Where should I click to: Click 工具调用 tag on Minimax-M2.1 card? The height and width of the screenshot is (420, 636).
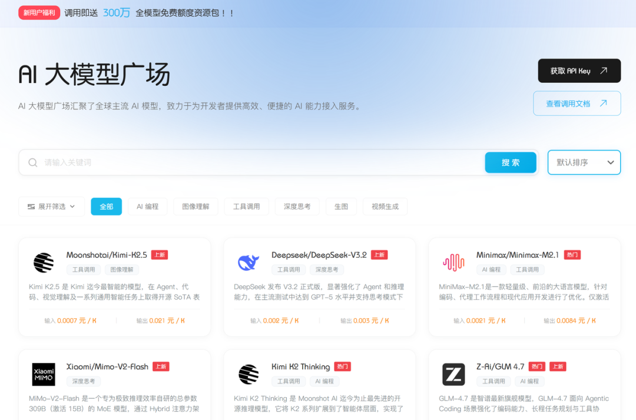[527, 269]
